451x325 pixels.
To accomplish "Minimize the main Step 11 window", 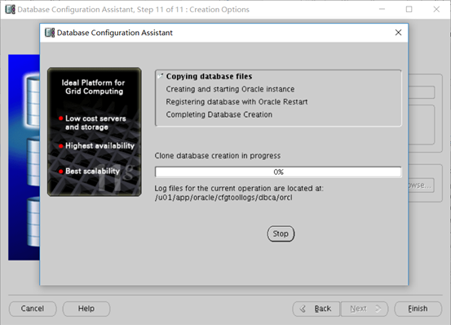I will coord(382,10).
